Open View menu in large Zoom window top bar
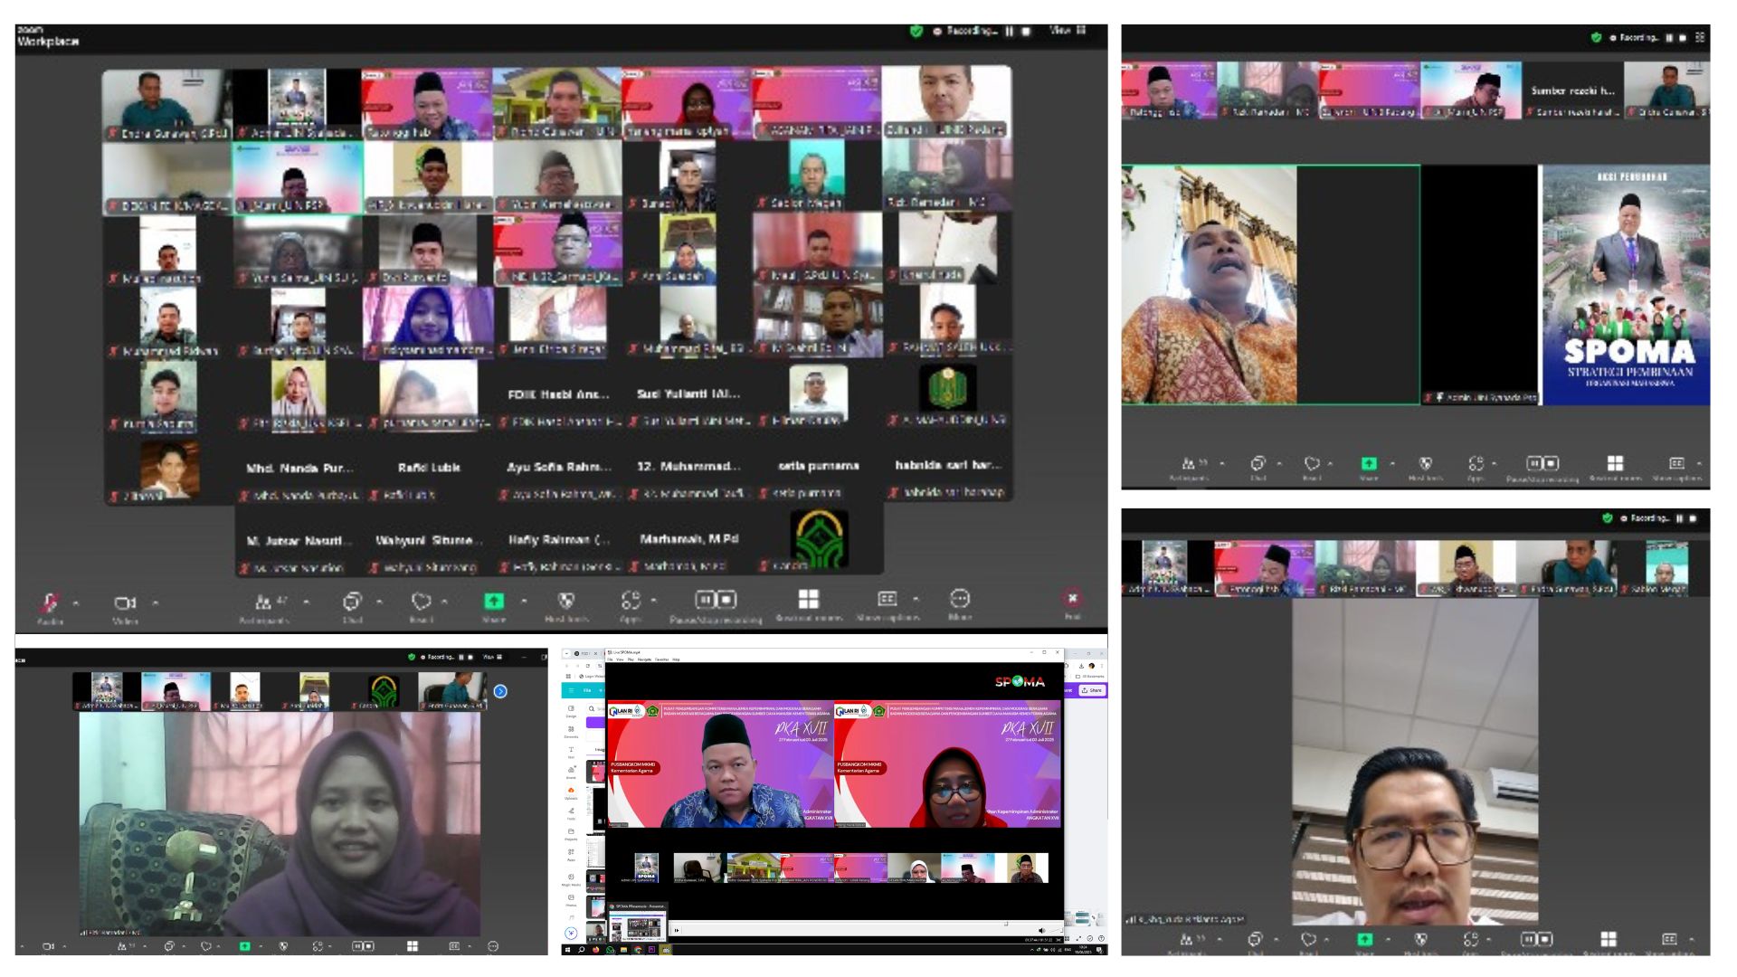This screenshot has width=1737, height=977. point(1068,31)
